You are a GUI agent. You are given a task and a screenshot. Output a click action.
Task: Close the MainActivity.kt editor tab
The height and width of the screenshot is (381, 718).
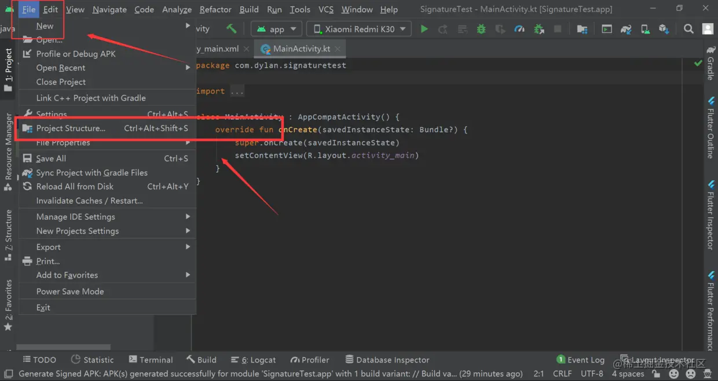coord(339,49)
